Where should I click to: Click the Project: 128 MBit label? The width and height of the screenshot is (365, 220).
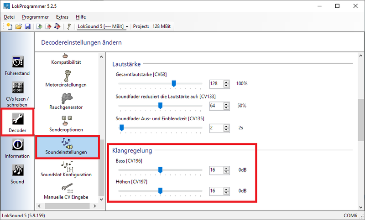pyautogui.click(x=152, y=26)
